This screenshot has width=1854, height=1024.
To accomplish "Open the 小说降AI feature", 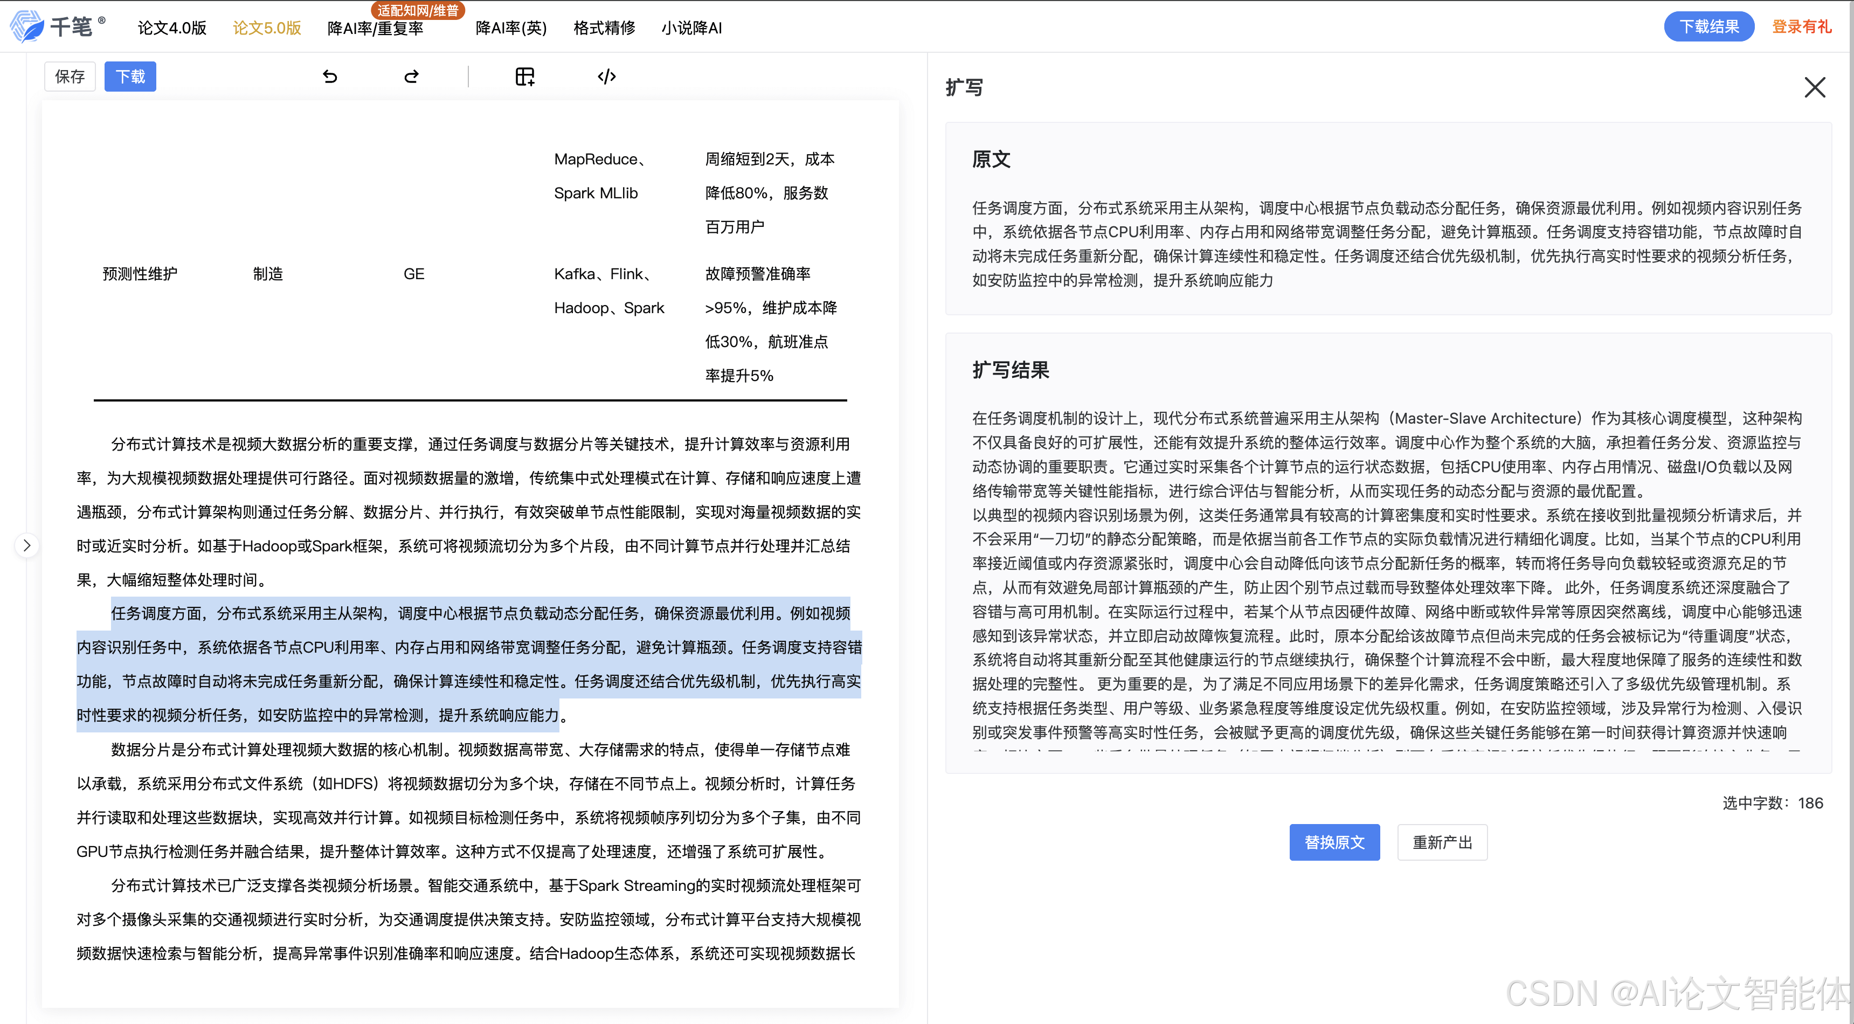I will click(x=691, y=28).
